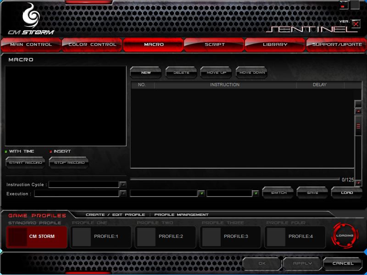Pick the PROFILE:4 slot icon
This screenshot has height=275, width=367.
tap(276, 236)
